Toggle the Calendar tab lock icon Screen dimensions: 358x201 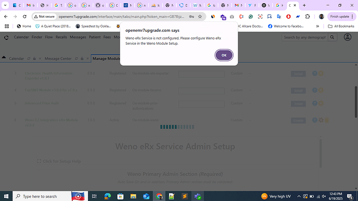click(34, 59)
